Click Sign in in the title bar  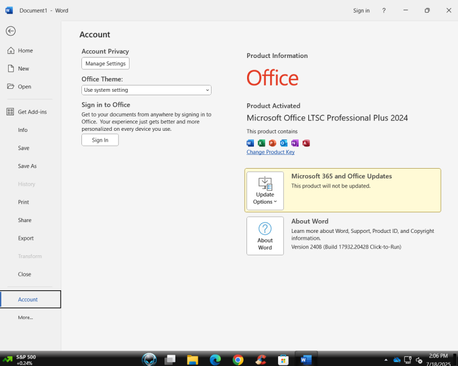pos(361,10)
